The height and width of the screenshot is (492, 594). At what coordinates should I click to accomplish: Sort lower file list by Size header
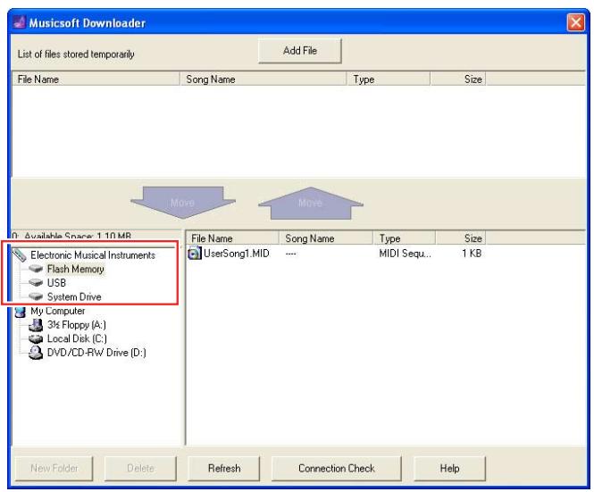[x=461, y=238]
